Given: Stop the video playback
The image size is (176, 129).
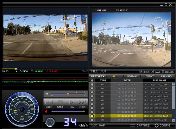Looking at the screenshot, I should pyautogui.click(x=60, y=104).
